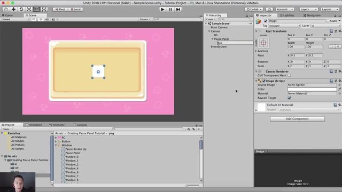
Task: Select the Scale tool
Action: [x=29, y=10]
